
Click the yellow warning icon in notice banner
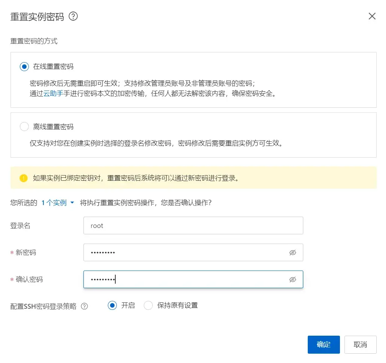[x=24, y=178]
